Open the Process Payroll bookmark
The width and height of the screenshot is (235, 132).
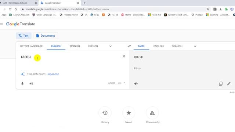pyautogui.click(x=69, y=15)
